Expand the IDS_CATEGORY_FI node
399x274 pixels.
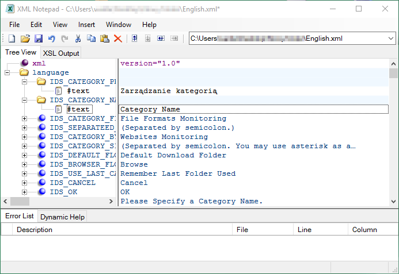24,118
